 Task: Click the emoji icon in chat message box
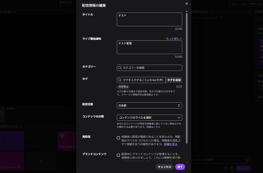coord(247,160)
